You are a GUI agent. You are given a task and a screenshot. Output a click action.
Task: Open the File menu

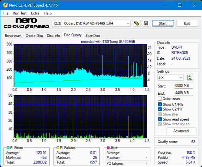coord(5,13)
